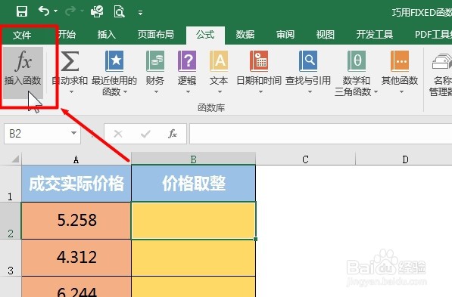The height and width of the screenshot is (297, 452).
Task: Open the 名称管理器 icon
Action: click(x=441, y=61)
